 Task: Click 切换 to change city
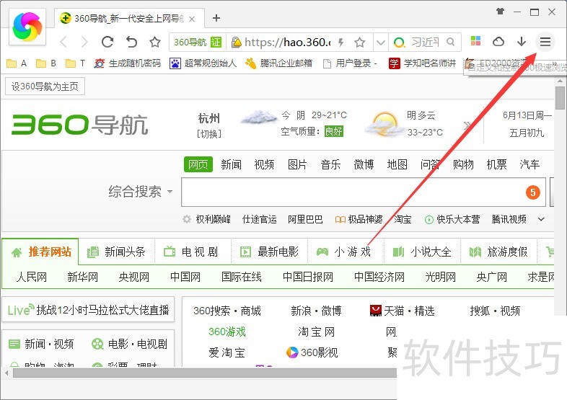click(209, 134)
